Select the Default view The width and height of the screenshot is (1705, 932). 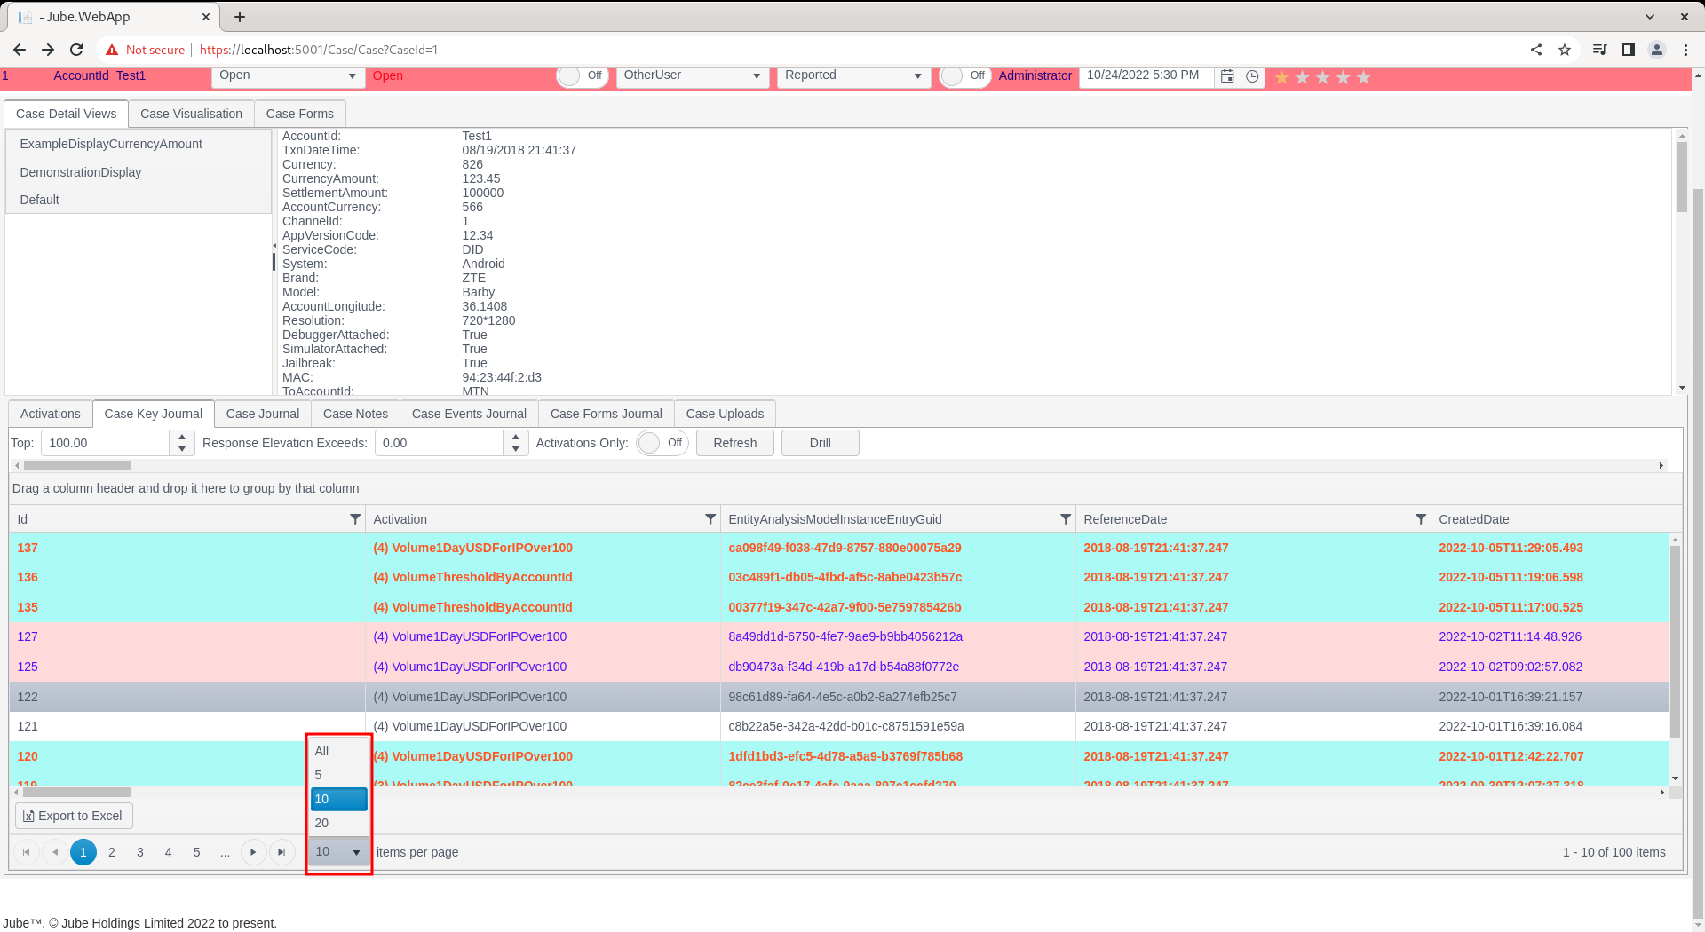coord(139,200)
